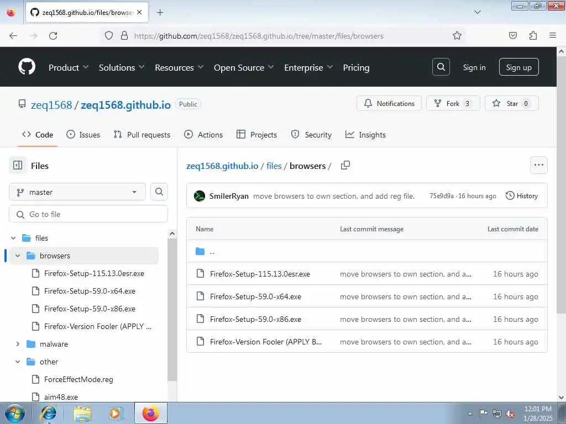
Task: Click the SmilerRyan avatar image
Action: (x=199, y=196)
